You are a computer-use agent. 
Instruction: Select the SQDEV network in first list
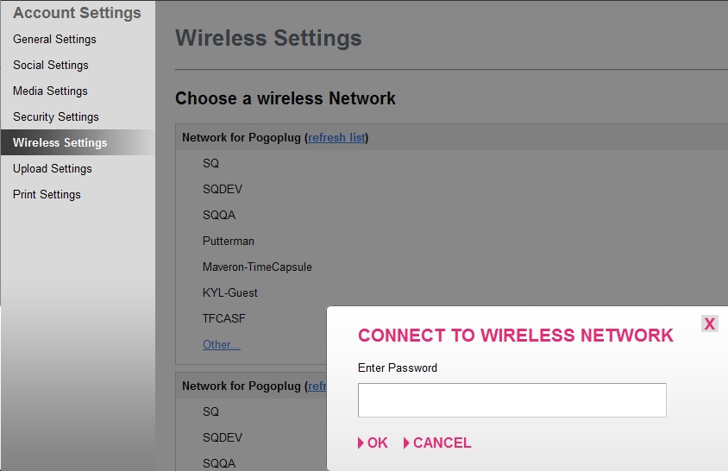(x=223, y=189)
